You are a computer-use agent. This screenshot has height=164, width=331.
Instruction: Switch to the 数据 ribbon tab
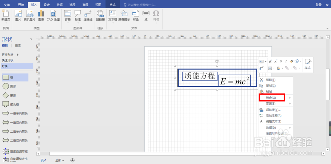[x=60, y=5]
